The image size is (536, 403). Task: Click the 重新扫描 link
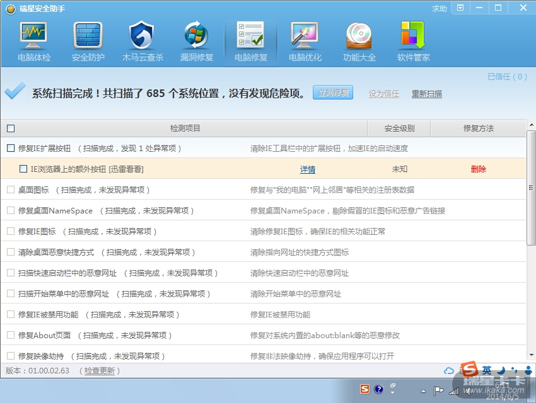point(427,94)
